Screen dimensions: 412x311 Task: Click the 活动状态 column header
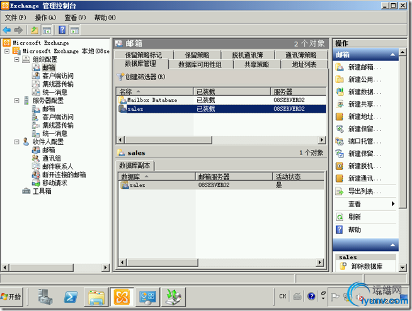pyautogui.click(x=298, y=176)
